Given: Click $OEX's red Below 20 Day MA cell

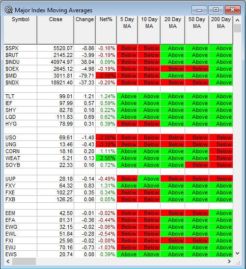Looking at the screenshot, I should point(173,69).
